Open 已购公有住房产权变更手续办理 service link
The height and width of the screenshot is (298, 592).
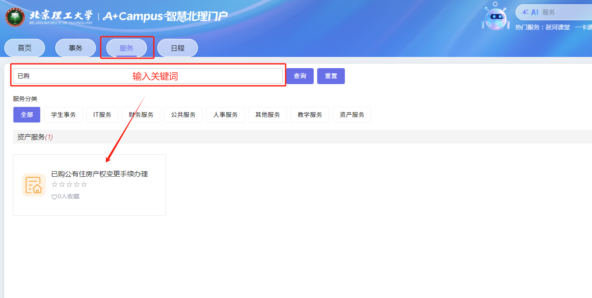coord(99,174)
